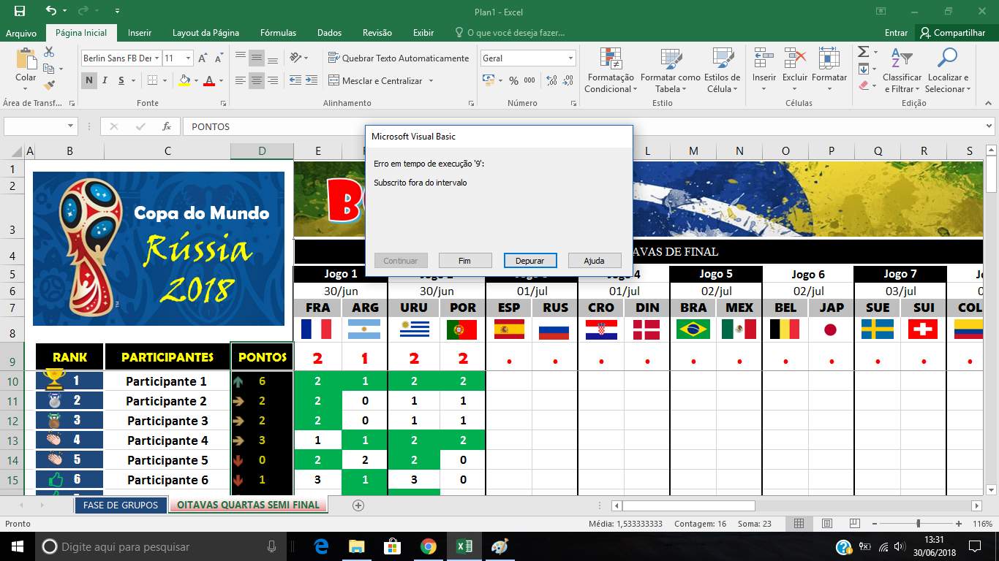
Task: Switch to the Inserir ribbon tab
Action: coord(140,33)
